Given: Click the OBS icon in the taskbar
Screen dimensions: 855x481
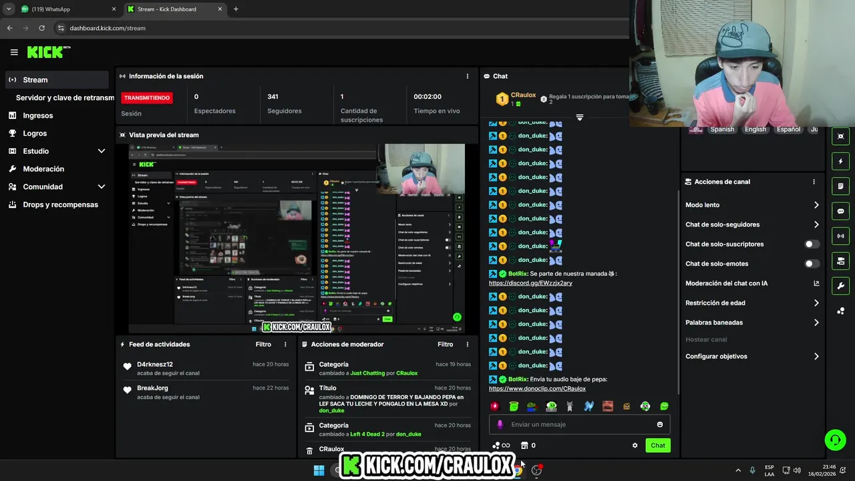Looking at the screenshot, I should point(536,470).
